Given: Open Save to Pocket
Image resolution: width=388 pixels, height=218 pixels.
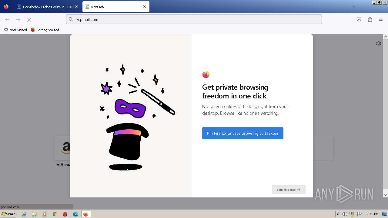Looking at the screenshot, I should (359, 19).
